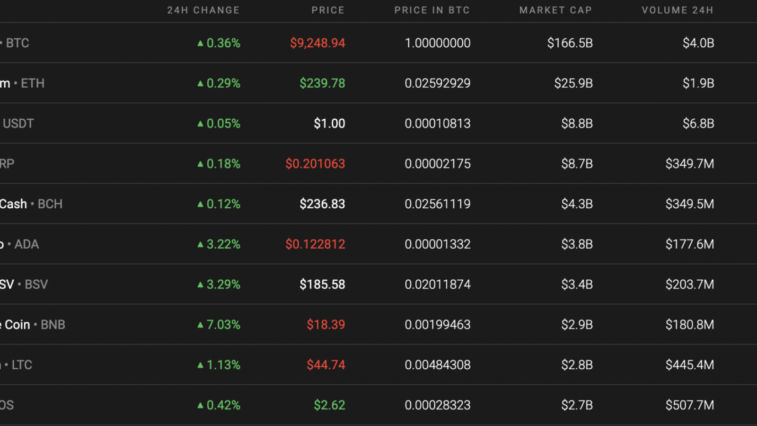Image resolution: width=757 pixels, height=426 pixels.
Task: Sort by the PRICE IN BTC column header
Action: 432,10
